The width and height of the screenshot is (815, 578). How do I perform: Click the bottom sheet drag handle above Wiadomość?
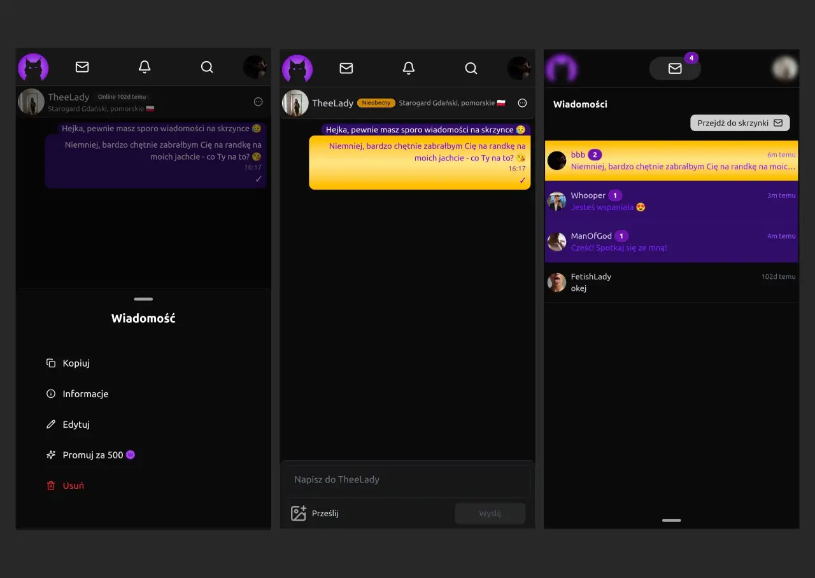(143, 299)
